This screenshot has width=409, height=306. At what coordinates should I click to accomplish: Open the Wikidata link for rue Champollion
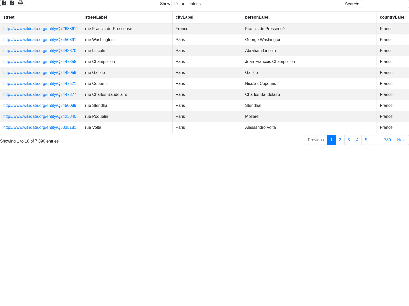click(40, 62)
